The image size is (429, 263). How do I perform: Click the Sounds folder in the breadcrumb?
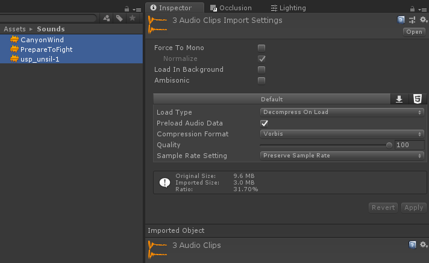[x=51, y=29]
